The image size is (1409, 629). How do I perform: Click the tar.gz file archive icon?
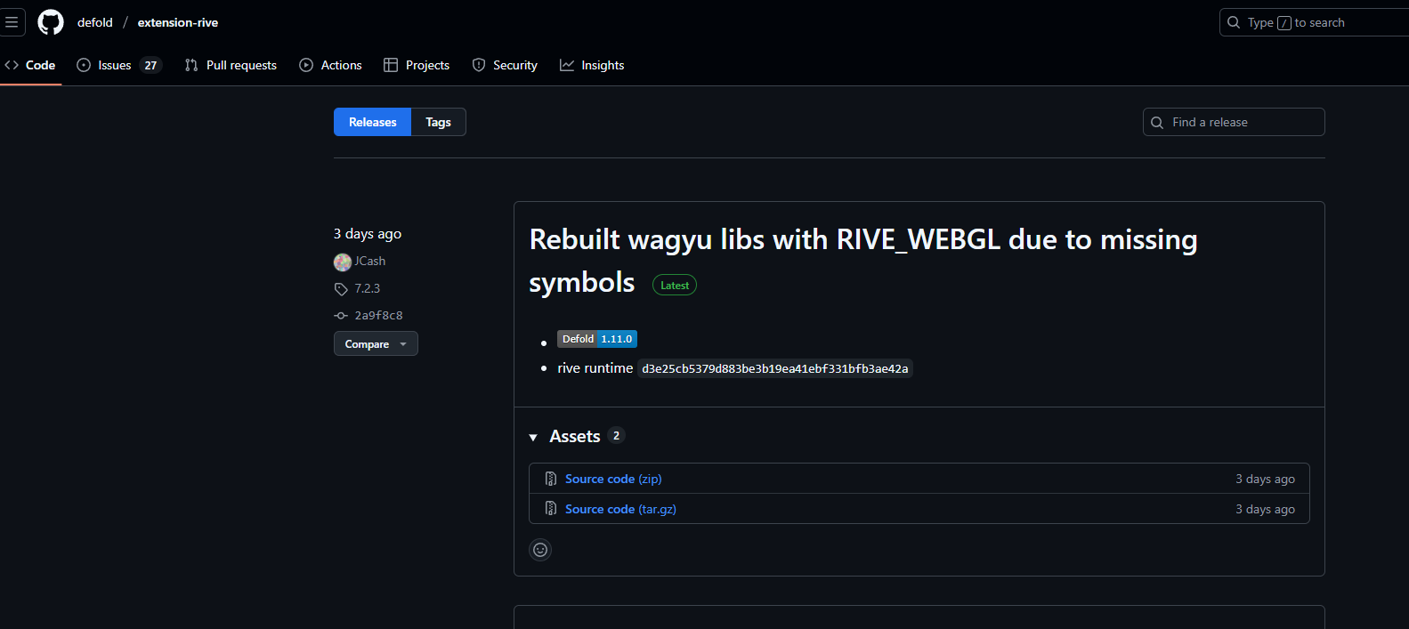[x=551, y=509]
